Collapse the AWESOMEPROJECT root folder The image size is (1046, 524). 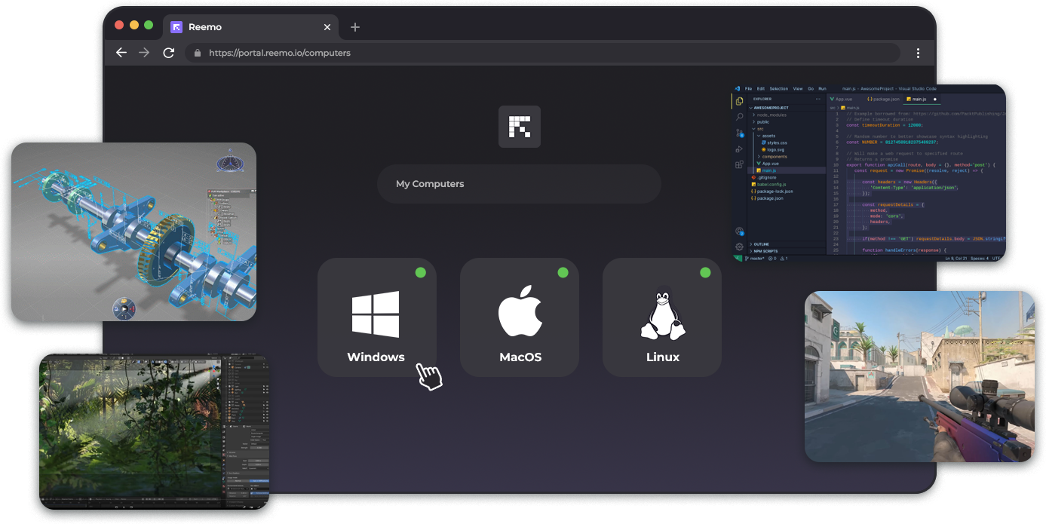pyautogui.click(x=788, y=108)
